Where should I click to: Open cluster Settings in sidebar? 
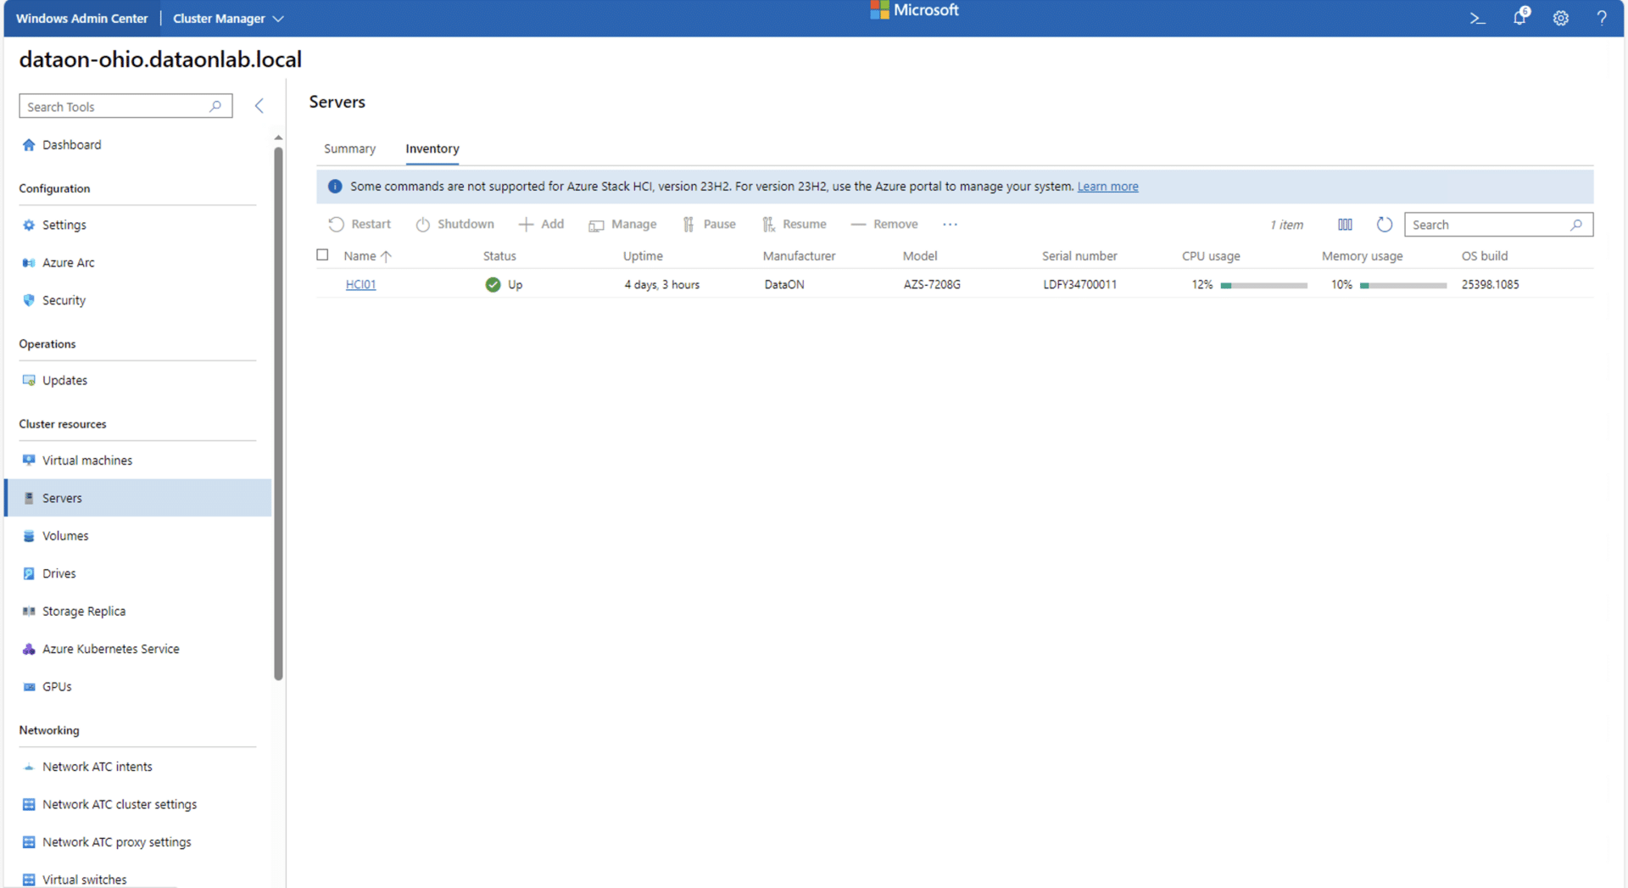tap(64, 225)
